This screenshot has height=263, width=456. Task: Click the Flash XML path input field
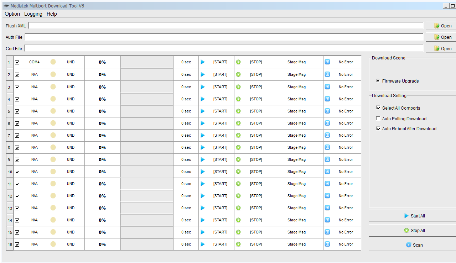pyautogui.click(x=226, y=26)
